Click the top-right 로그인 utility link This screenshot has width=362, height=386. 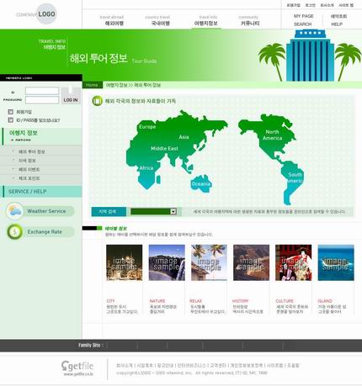pyautogui.click(x=310, y=5)
